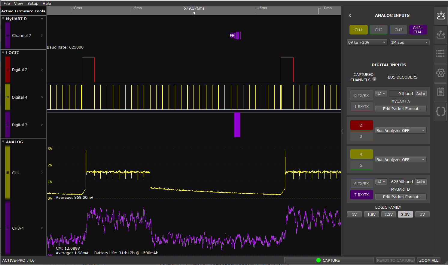Click the ZOOM ALL button
The image size is (448, 265).
pos(429,260)
